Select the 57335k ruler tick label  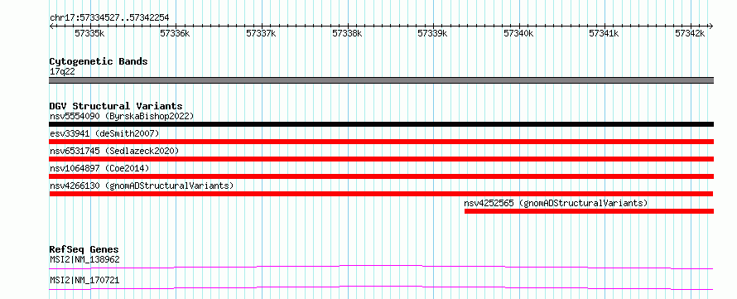click(x=89, y=33)
